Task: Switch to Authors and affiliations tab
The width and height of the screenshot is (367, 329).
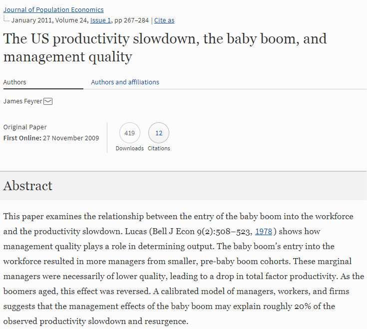Action: (x=125, y=82)
